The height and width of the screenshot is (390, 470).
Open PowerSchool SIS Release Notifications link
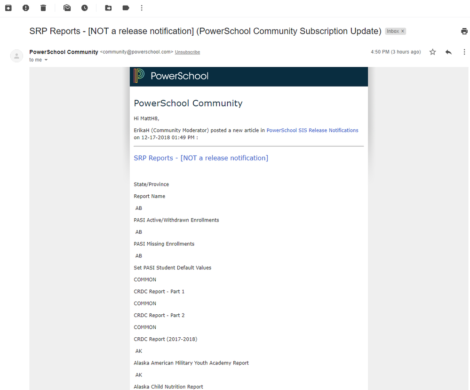312,130
